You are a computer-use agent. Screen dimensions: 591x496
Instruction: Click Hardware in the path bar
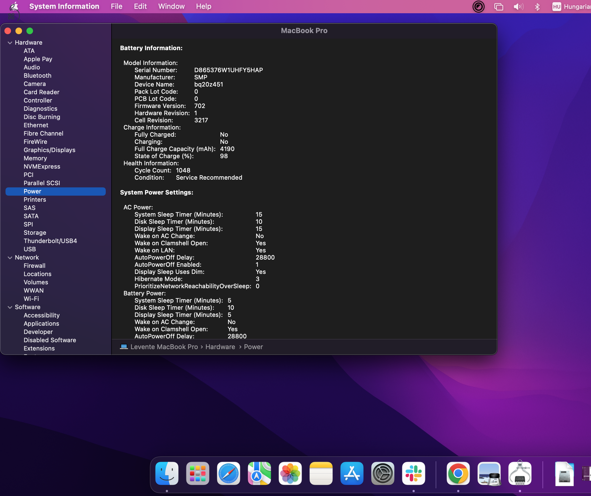click(220, 347)
